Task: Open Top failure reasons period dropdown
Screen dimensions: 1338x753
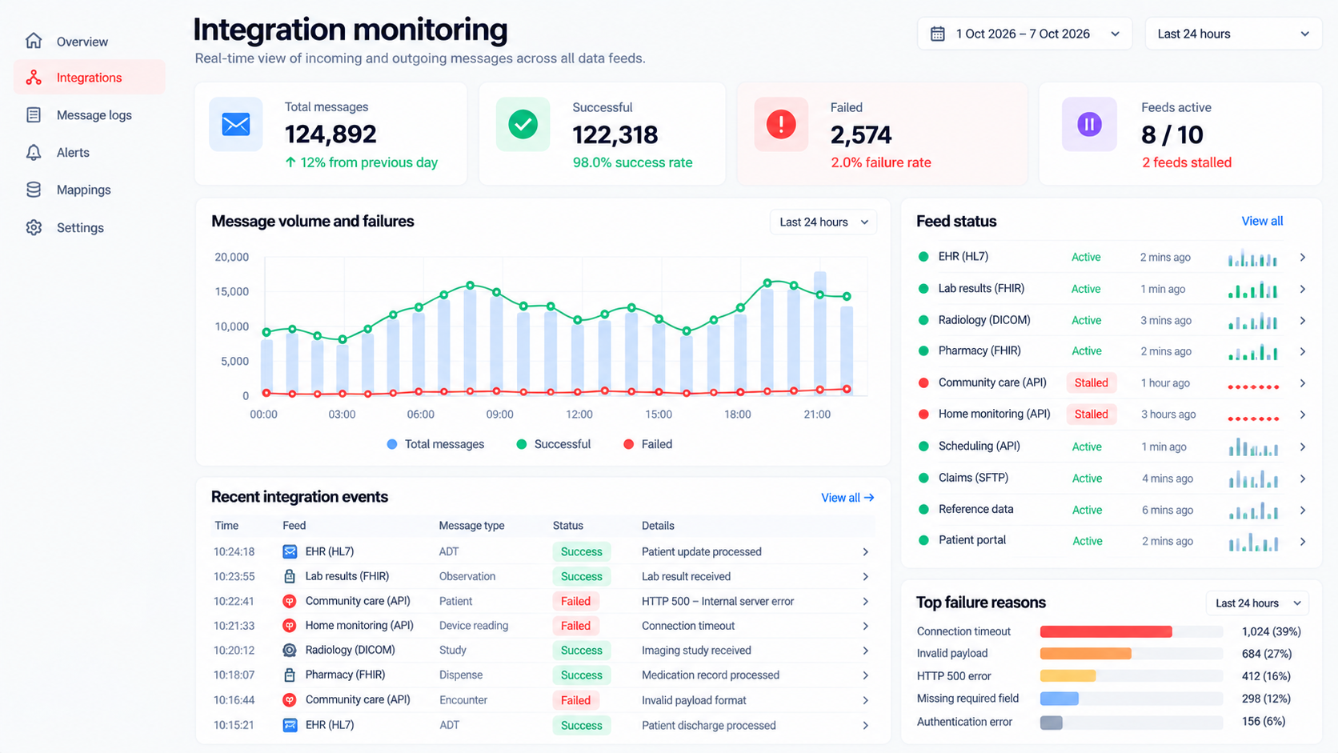Action: click(x=1258, y=603)
